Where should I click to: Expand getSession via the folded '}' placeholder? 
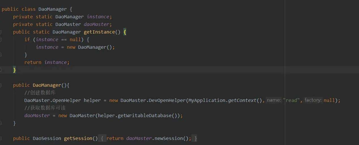[x=196, y=138]
